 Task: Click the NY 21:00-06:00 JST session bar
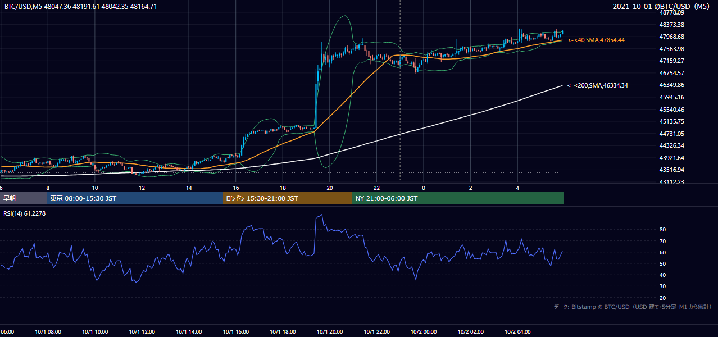tap(458, 198)
